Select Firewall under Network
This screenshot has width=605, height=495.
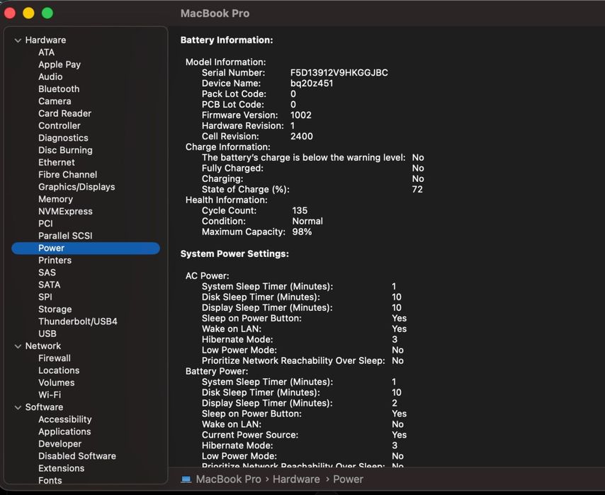[55, 358]
